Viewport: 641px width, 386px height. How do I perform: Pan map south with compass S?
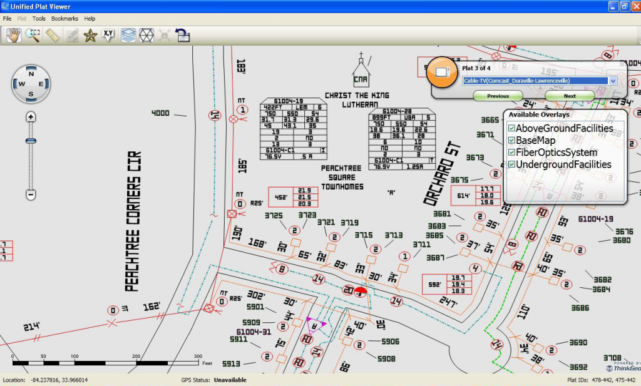click(x=31, y=94)
